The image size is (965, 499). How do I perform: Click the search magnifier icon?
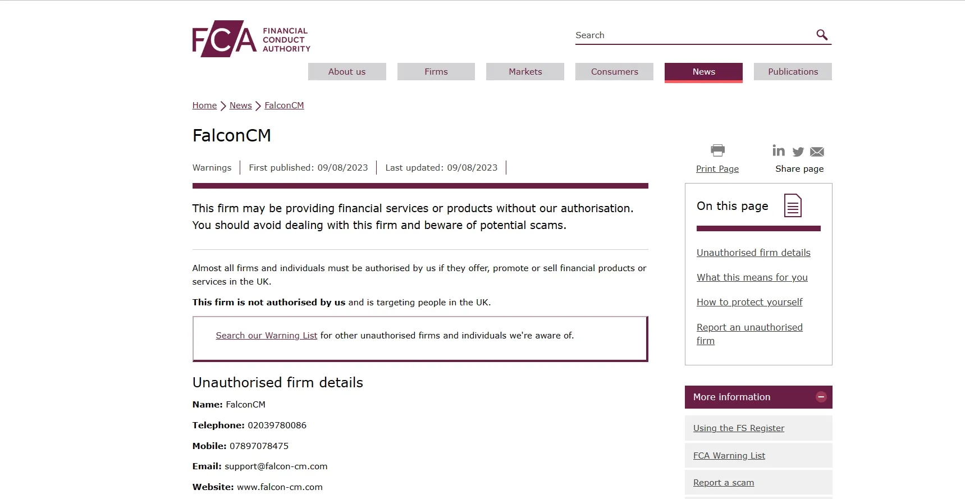click(822, 35)
